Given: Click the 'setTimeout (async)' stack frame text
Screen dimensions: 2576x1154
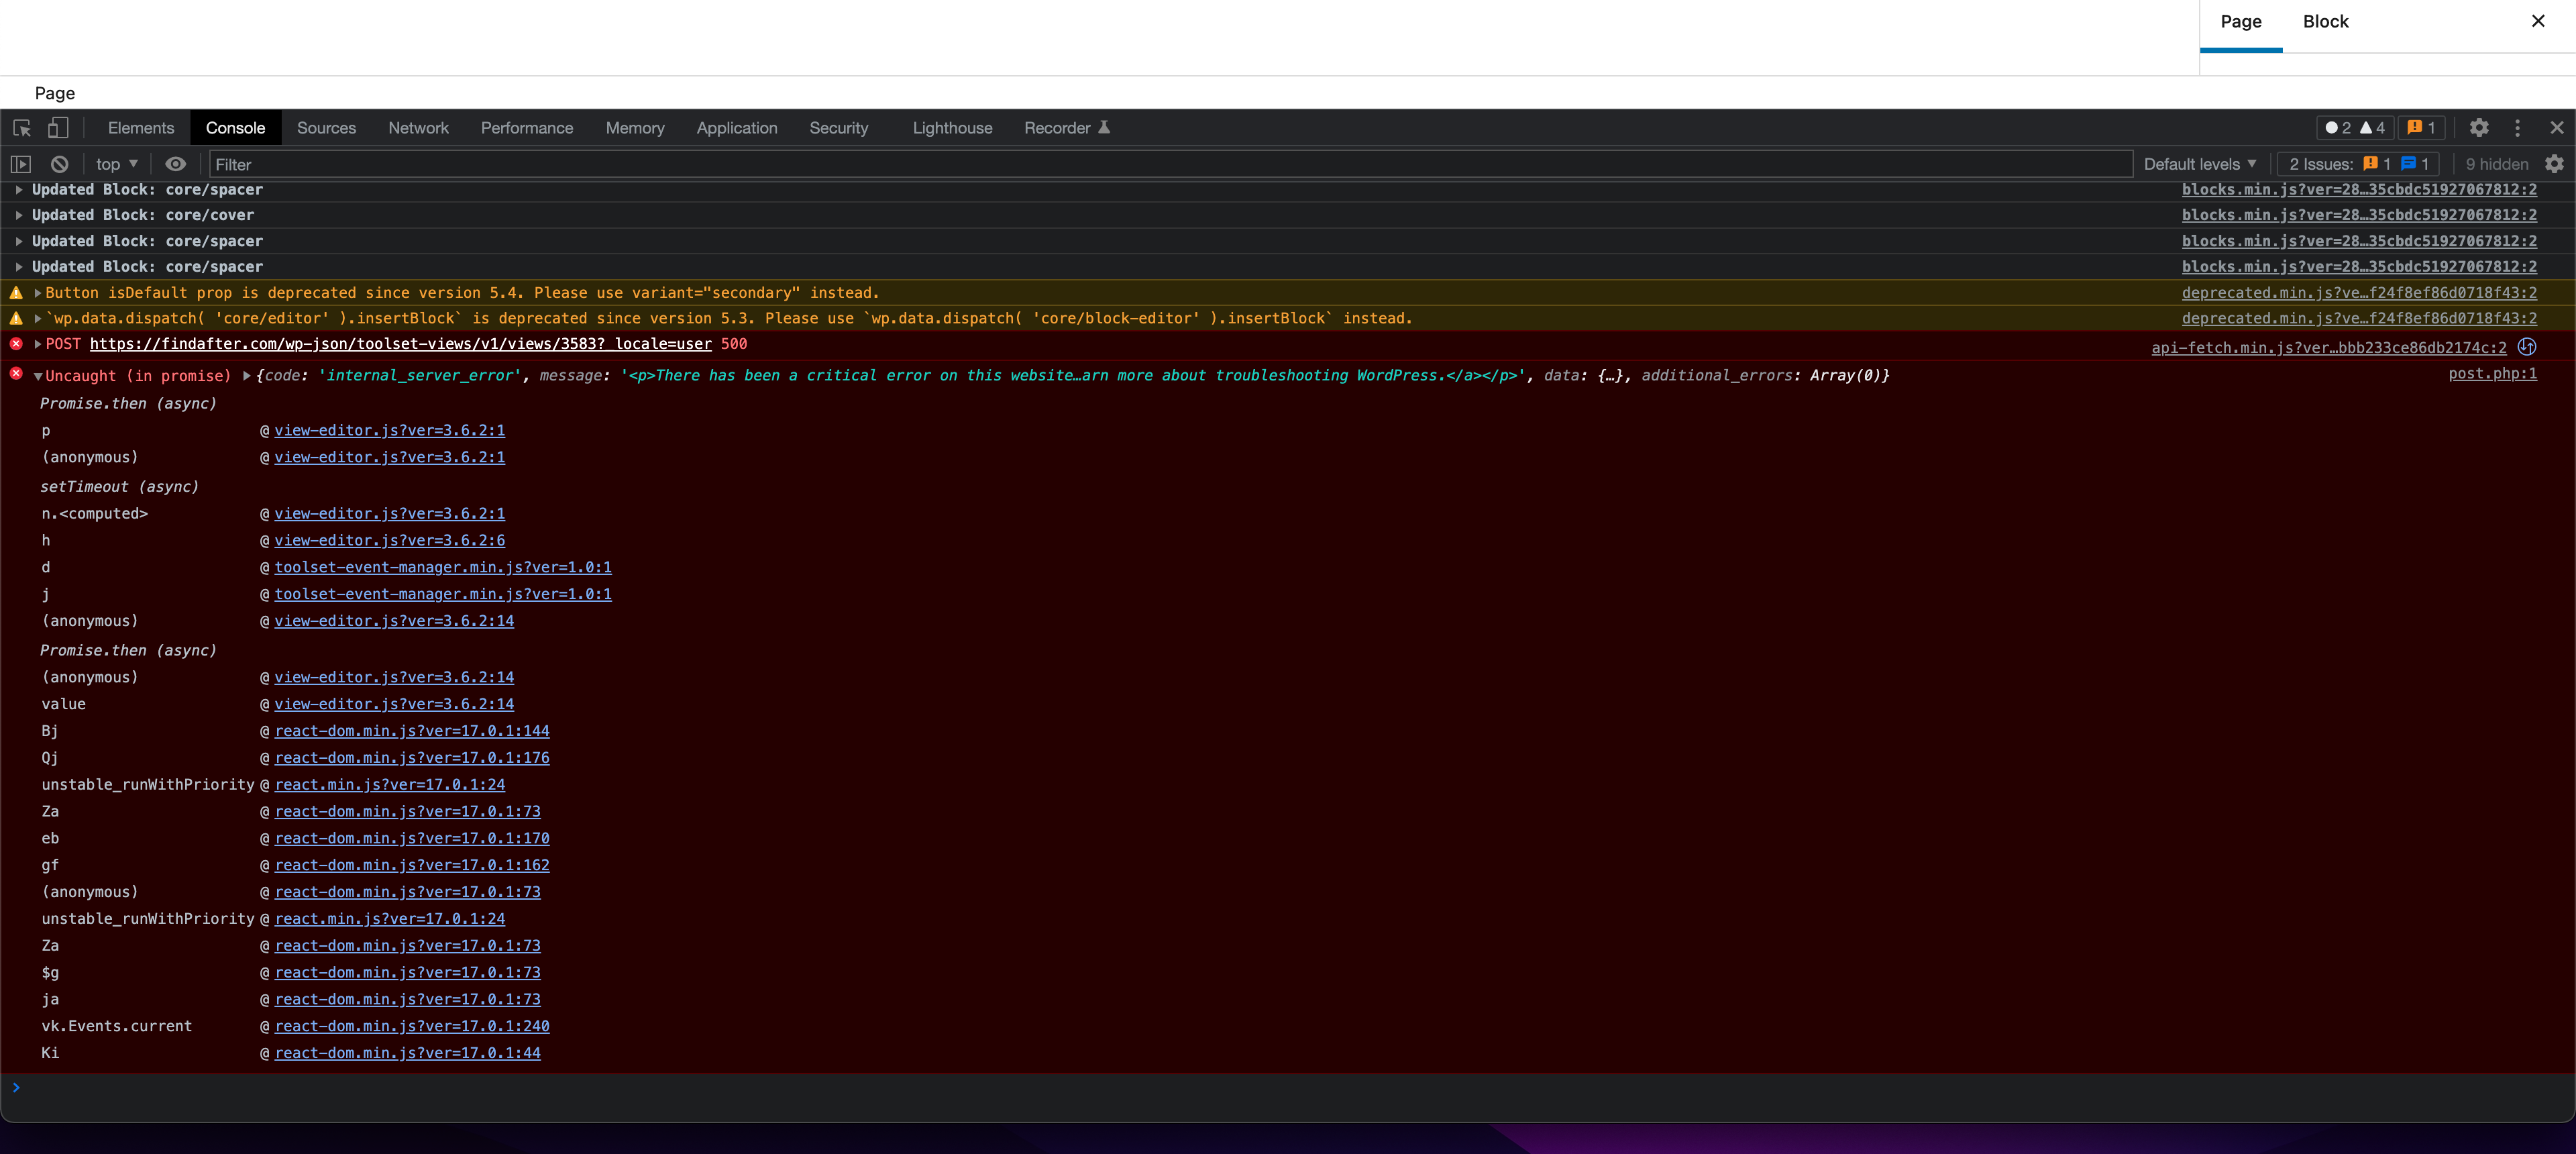Looking at the screenshot, I should (119, 487).
